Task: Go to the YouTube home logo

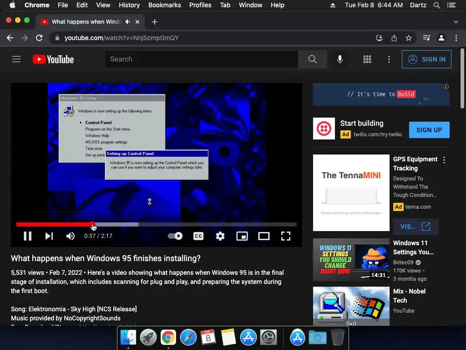Action: click(x=53, y=59)
